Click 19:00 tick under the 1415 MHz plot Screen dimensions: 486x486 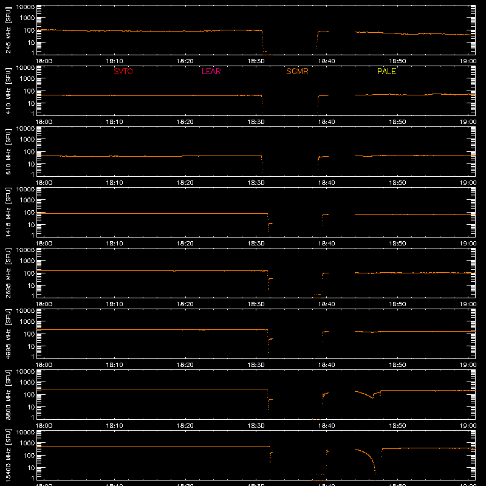coord(468,244)
